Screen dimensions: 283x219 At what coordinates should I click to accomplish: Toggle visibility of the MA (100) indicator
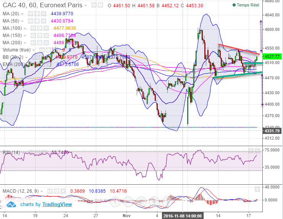33,28
